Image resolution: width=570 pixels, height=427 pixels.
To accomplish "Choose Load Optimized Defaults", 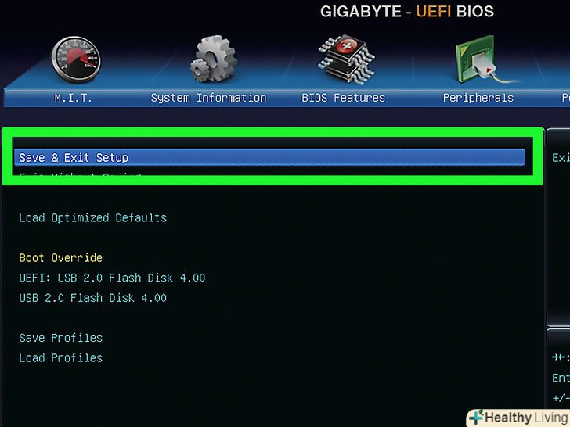I will tap(92, 218).
